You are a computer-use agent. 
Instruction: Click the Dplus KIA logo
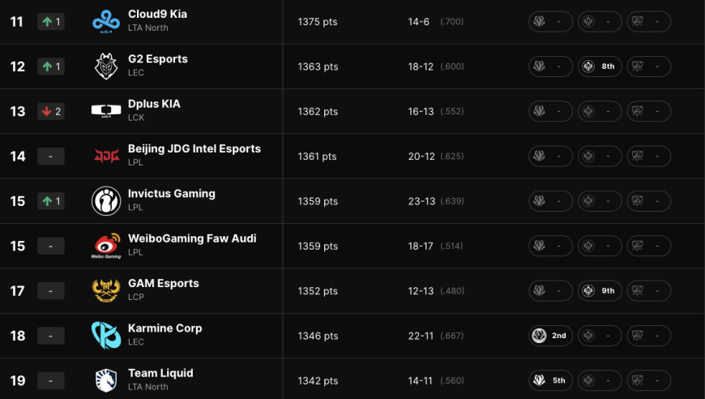click(x=106, y=110)
